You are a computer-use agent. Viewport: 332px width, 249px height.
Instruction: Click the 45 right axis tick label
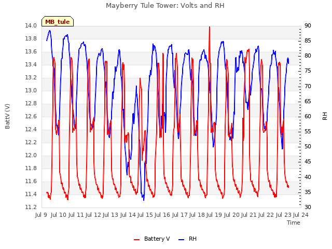pos(308,161)
